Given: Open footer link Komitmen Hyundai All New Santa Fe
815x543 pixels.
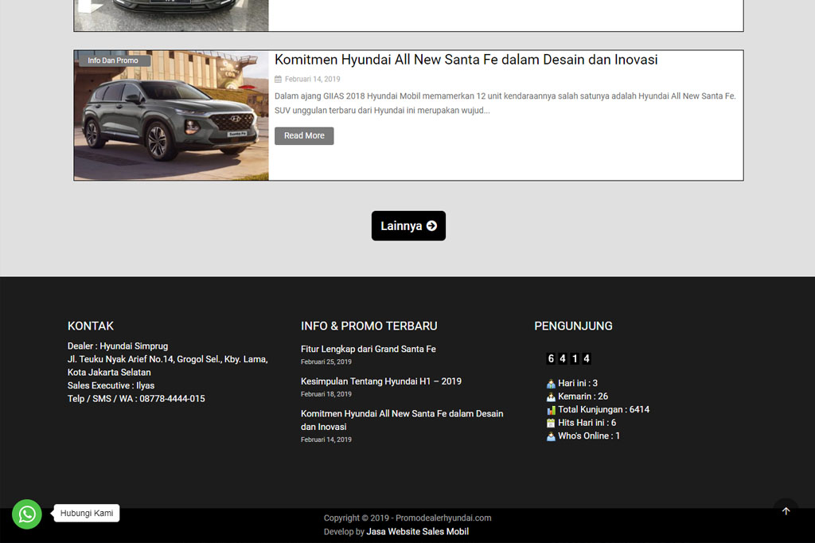Looking at the screenshot, I should 402,420.
